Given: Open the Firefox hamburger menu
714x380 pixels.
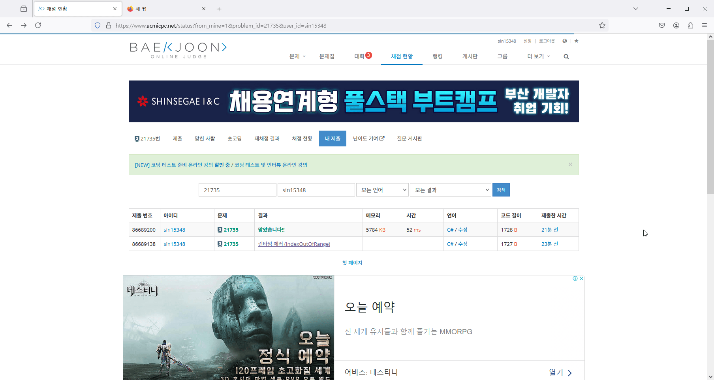Looking at the screenshot, I should click(x=705, y=25).
